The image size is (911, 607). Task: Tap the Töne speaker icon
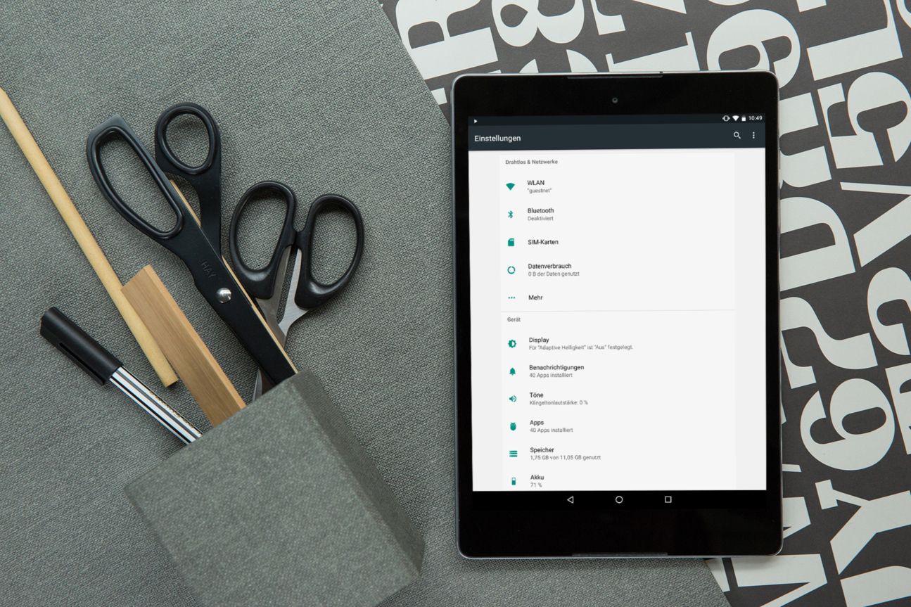513,399
